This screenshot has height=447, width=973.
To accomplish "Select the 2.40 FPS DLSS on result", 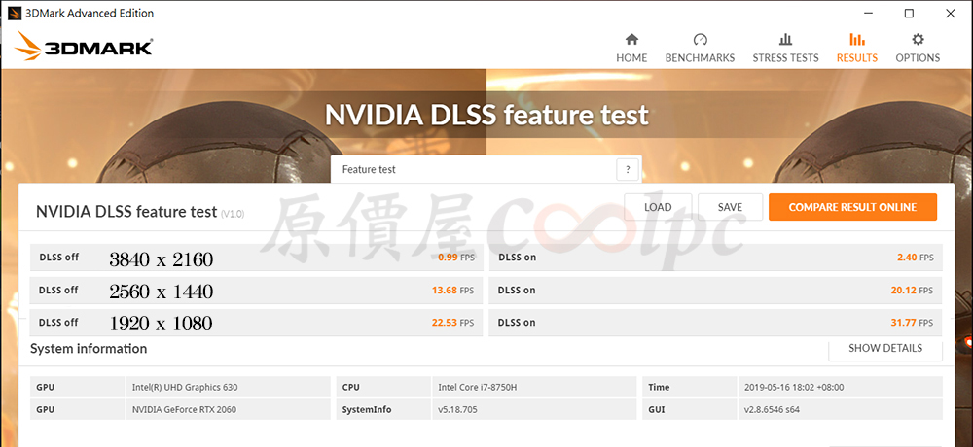I will (x=715, y=258).
